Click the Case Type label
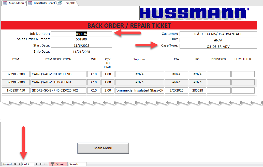This screenshot has width=263, height=167. tap(170, 45)
